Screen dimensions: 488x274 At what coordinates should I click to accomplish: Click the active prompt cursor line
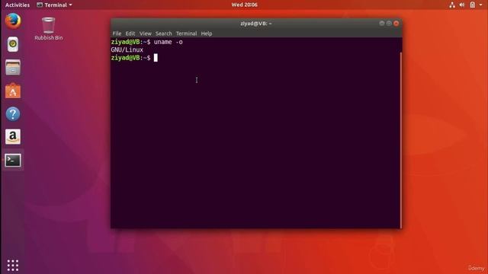(134, 58)
